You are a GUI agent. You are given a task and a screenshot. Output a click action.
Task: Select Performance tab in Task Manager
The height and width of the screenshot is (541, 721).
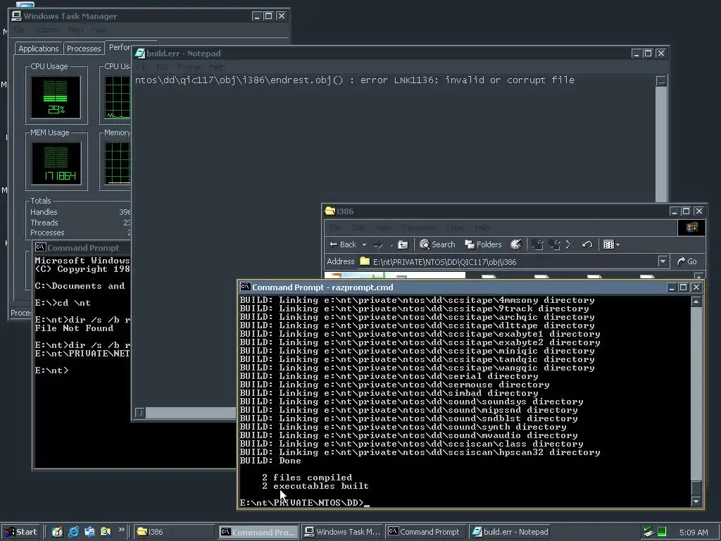(119, 47)
